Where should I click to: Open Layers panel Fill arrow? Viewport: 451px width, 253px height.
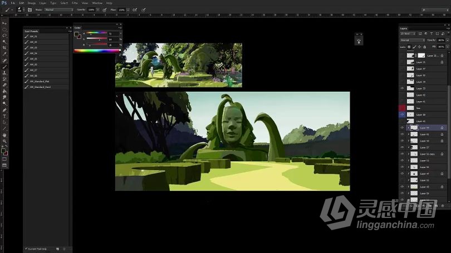(x=448, y=47)
